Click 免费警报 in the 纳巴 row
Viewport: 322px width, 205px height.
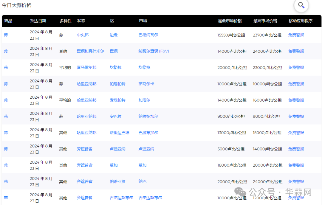[x=296, y=181]
